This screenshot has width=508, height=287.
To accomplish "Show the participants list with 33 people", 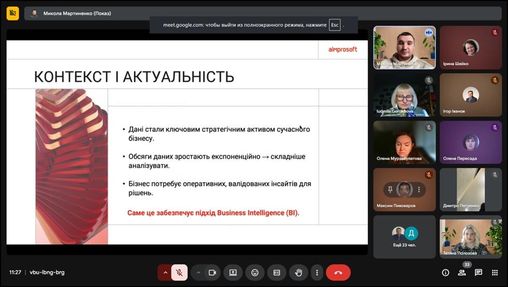I will pos(462,272).
